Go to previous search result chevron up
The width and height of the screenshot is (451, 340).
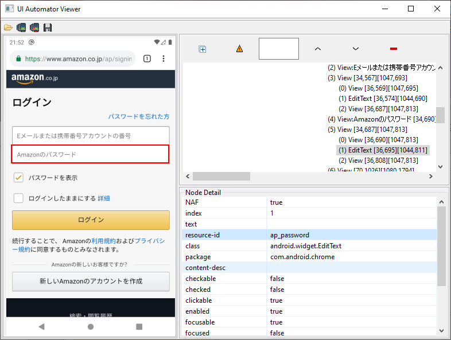pos(317,49)
